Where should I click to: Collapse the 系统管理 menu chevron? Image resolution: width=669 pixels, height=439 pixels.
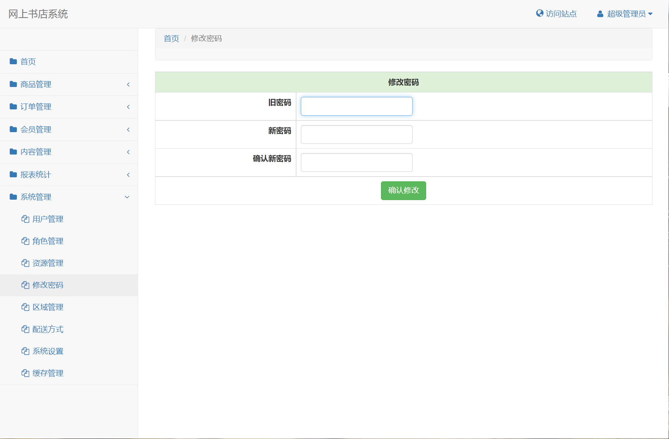(127, 197)
